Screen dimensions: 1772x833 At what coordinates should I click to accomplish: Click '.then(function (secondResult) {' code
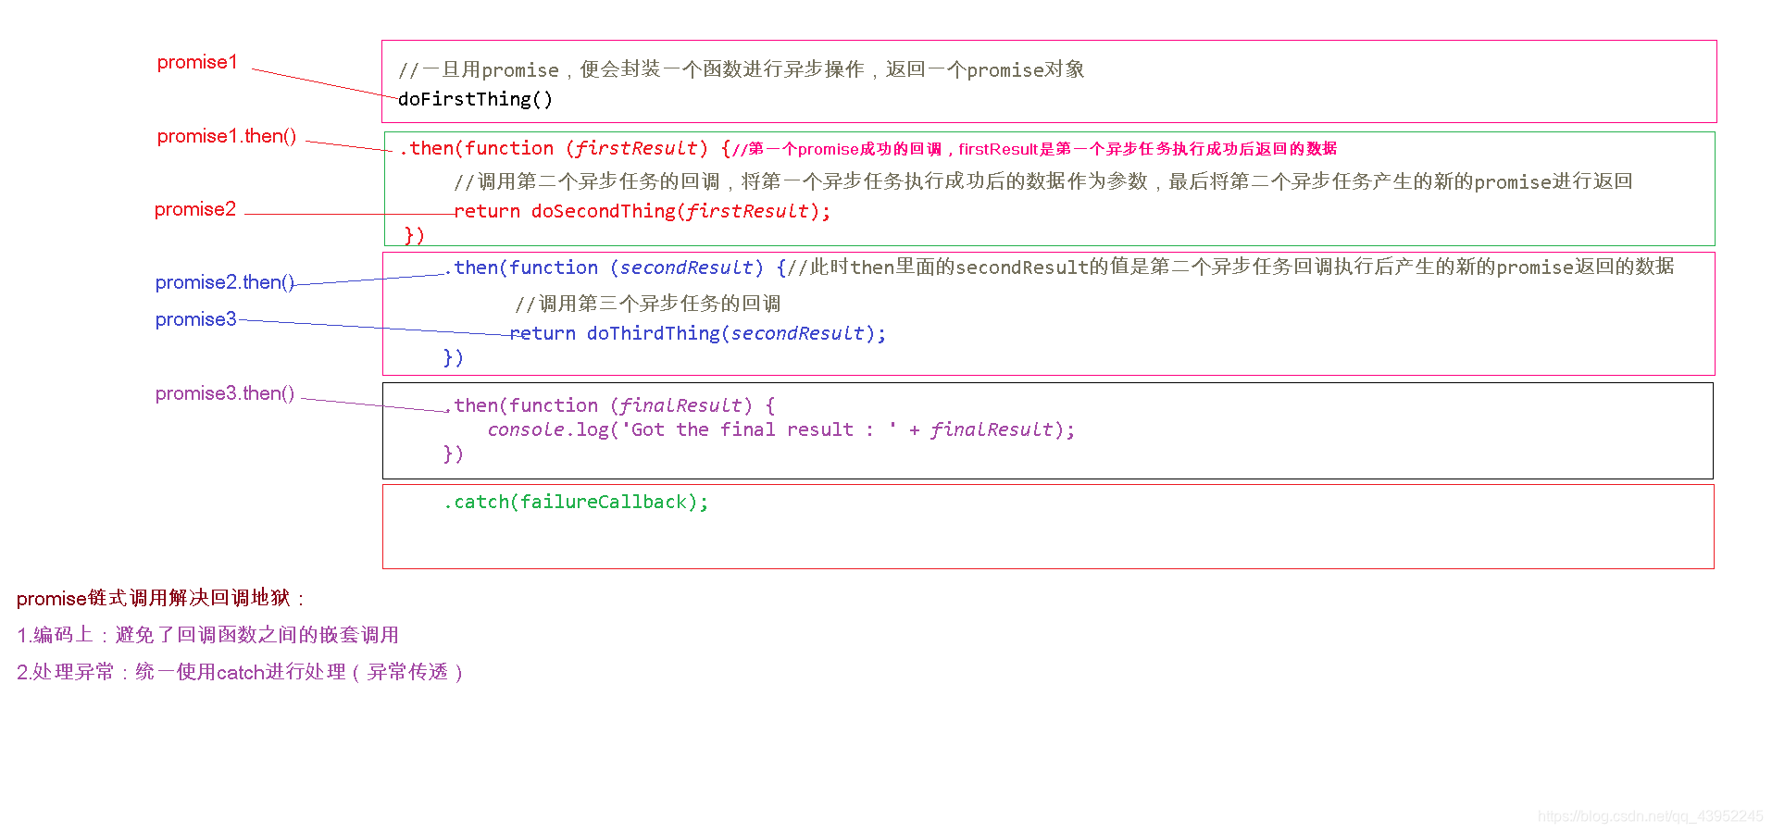(x=616, y=267)
